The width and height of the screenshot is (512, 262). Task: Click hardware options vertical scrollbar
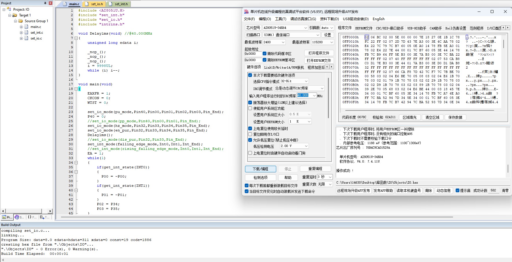[x=328, y=98]
